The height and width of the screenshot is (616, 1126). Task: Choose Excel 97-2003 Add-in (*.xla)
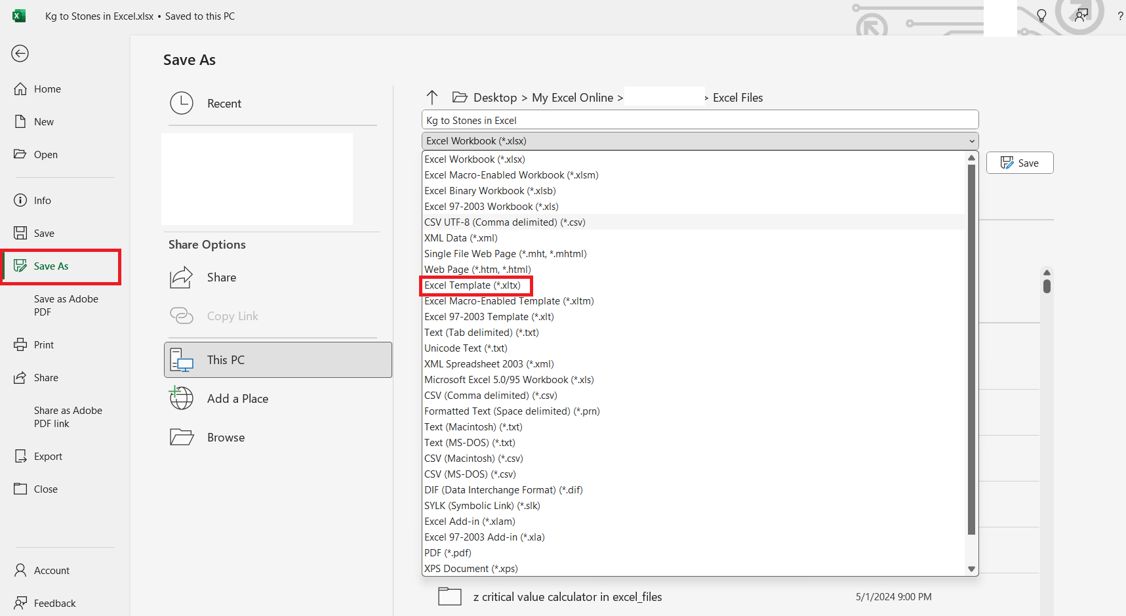[694, 537]
